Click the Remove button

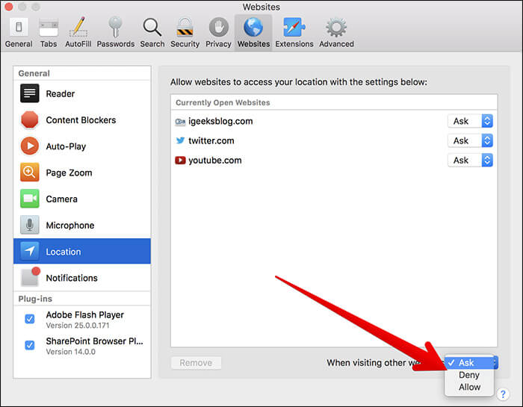[196, 363]
